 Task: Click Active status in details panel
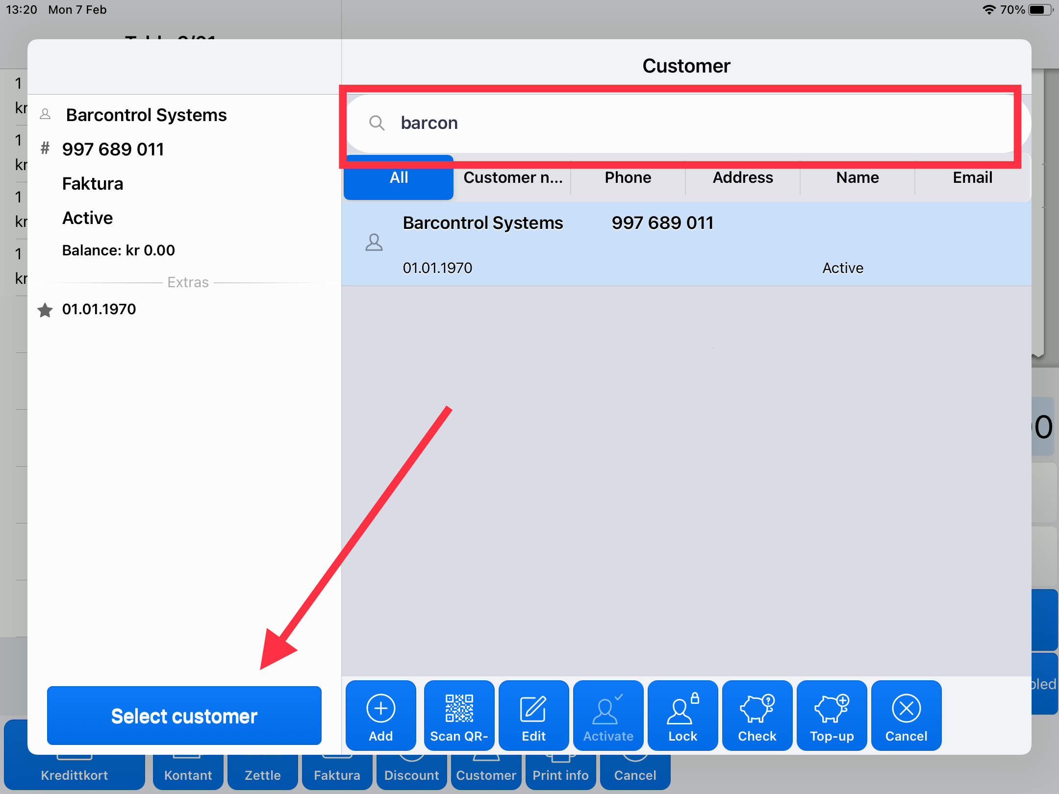point(87,218)
